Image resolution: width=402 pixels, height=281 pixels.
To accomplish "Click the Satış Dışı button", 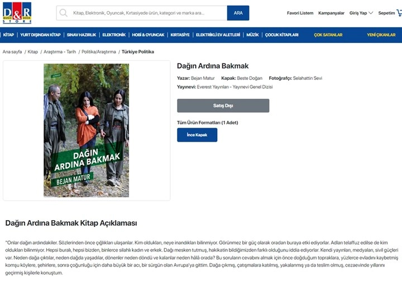I will [223, 105].
